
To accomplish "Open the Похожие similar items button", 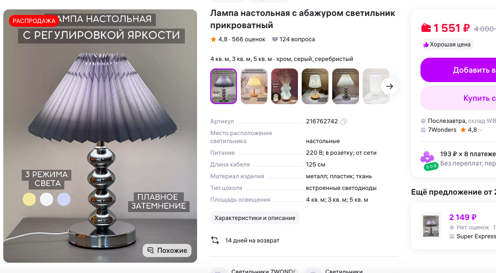I will [x=167, y=250].
